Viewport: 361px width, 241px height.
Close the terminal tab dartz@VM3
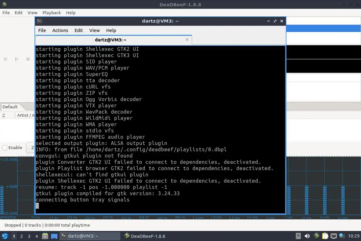(x=187, y=40)
